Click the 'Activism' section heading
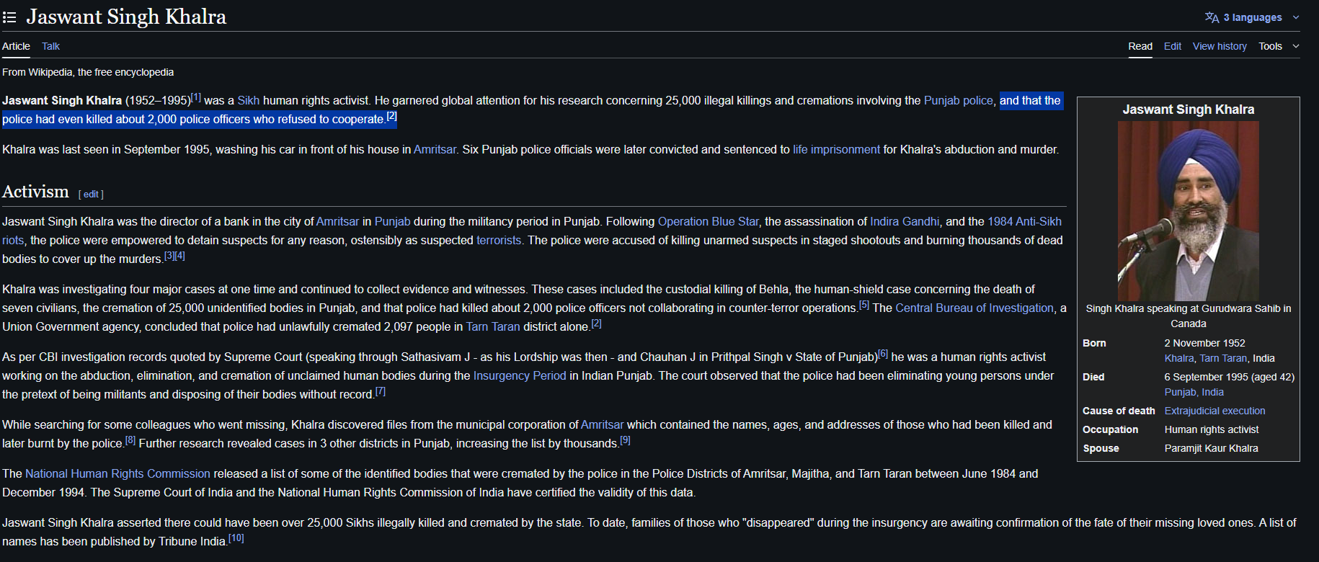The image size is (1319, 562). click(x=35, y=192)
